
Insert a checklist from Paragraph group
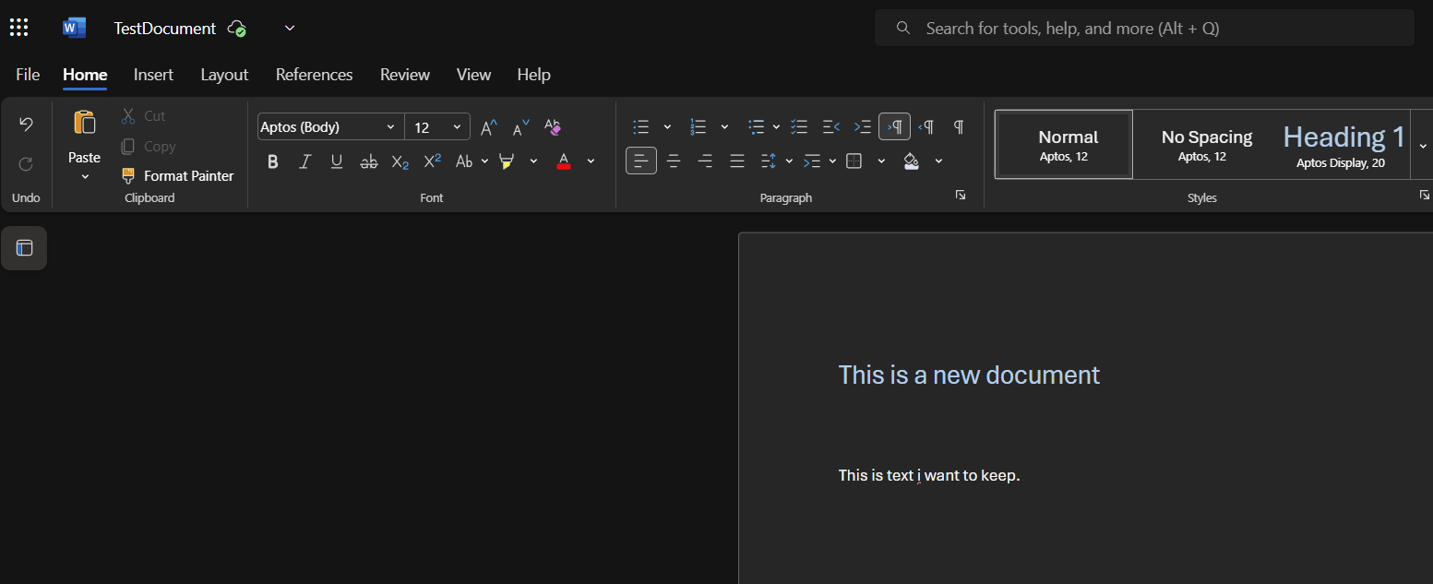click(x=799, y=126)
